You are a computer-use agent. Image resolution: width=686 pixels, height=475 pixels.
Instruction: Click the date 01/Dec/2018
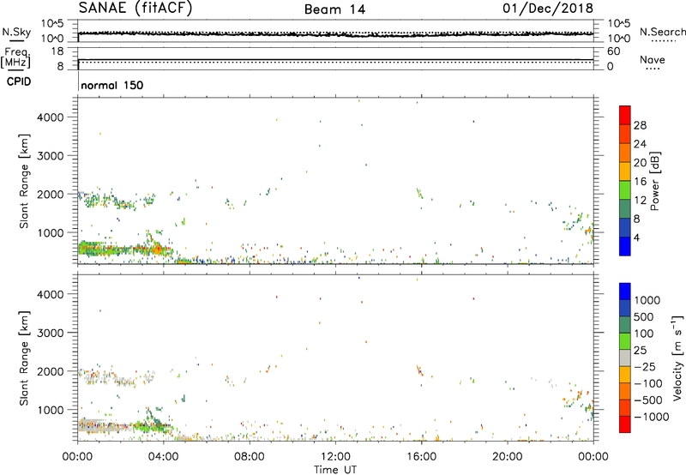coord(548,8)
